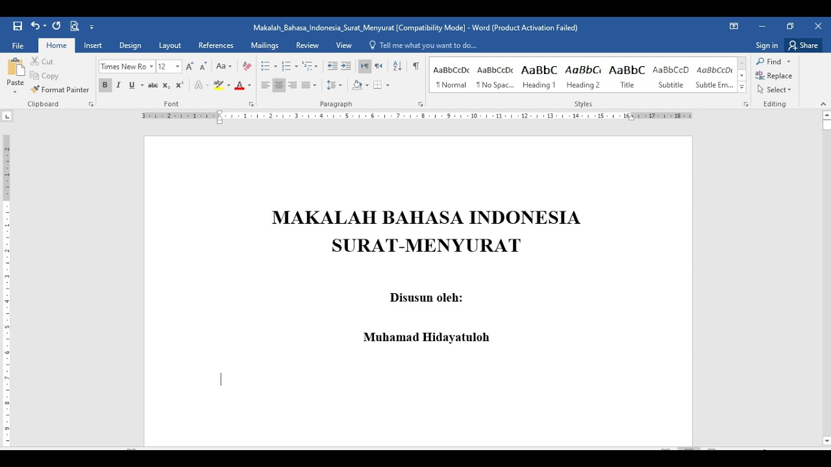
Task: Expand the Paste options arrow
Action: click(15, 91)
